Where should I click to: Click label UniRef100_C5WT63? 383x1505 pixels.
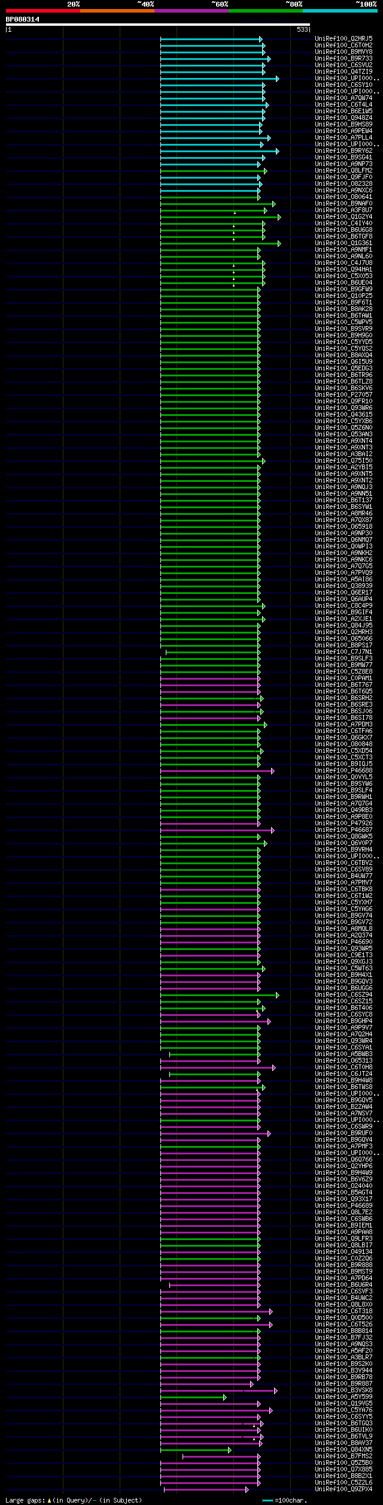[x=344, y=968]
